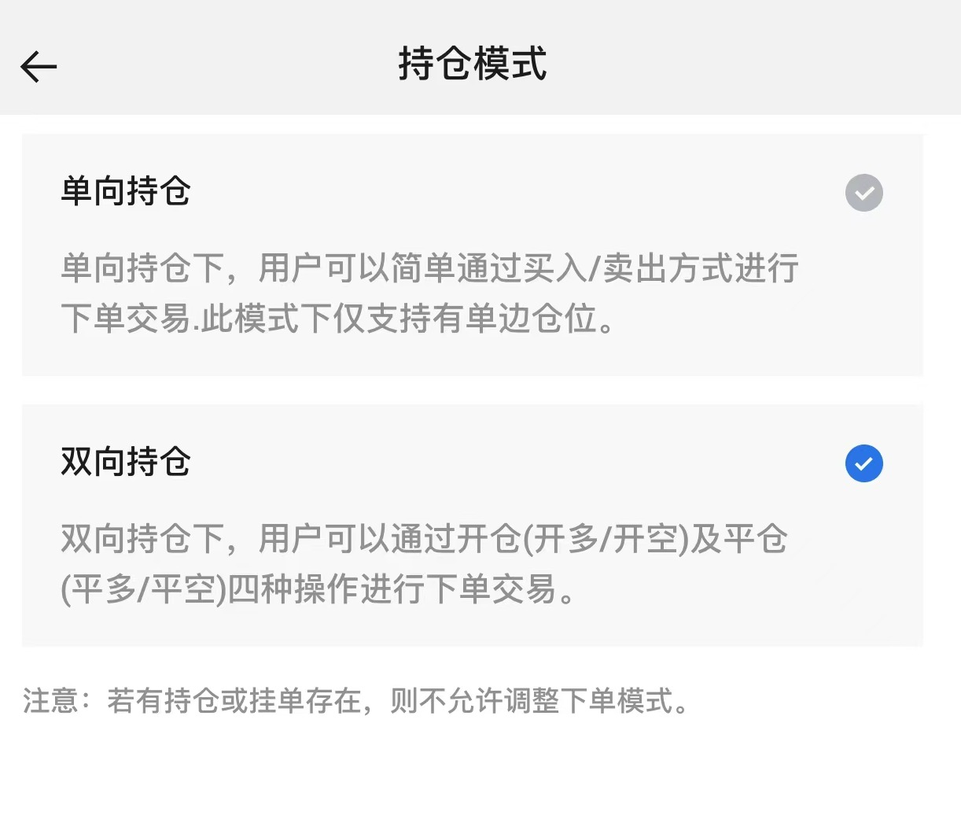
Task: Select the 双向持仓 blue checkmark circle
Action: pyautogui.click(x=863, y=463)
